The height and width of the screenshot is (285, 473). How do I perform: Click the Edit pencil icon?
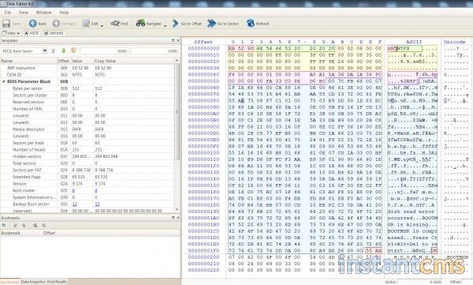coord(86,23)
